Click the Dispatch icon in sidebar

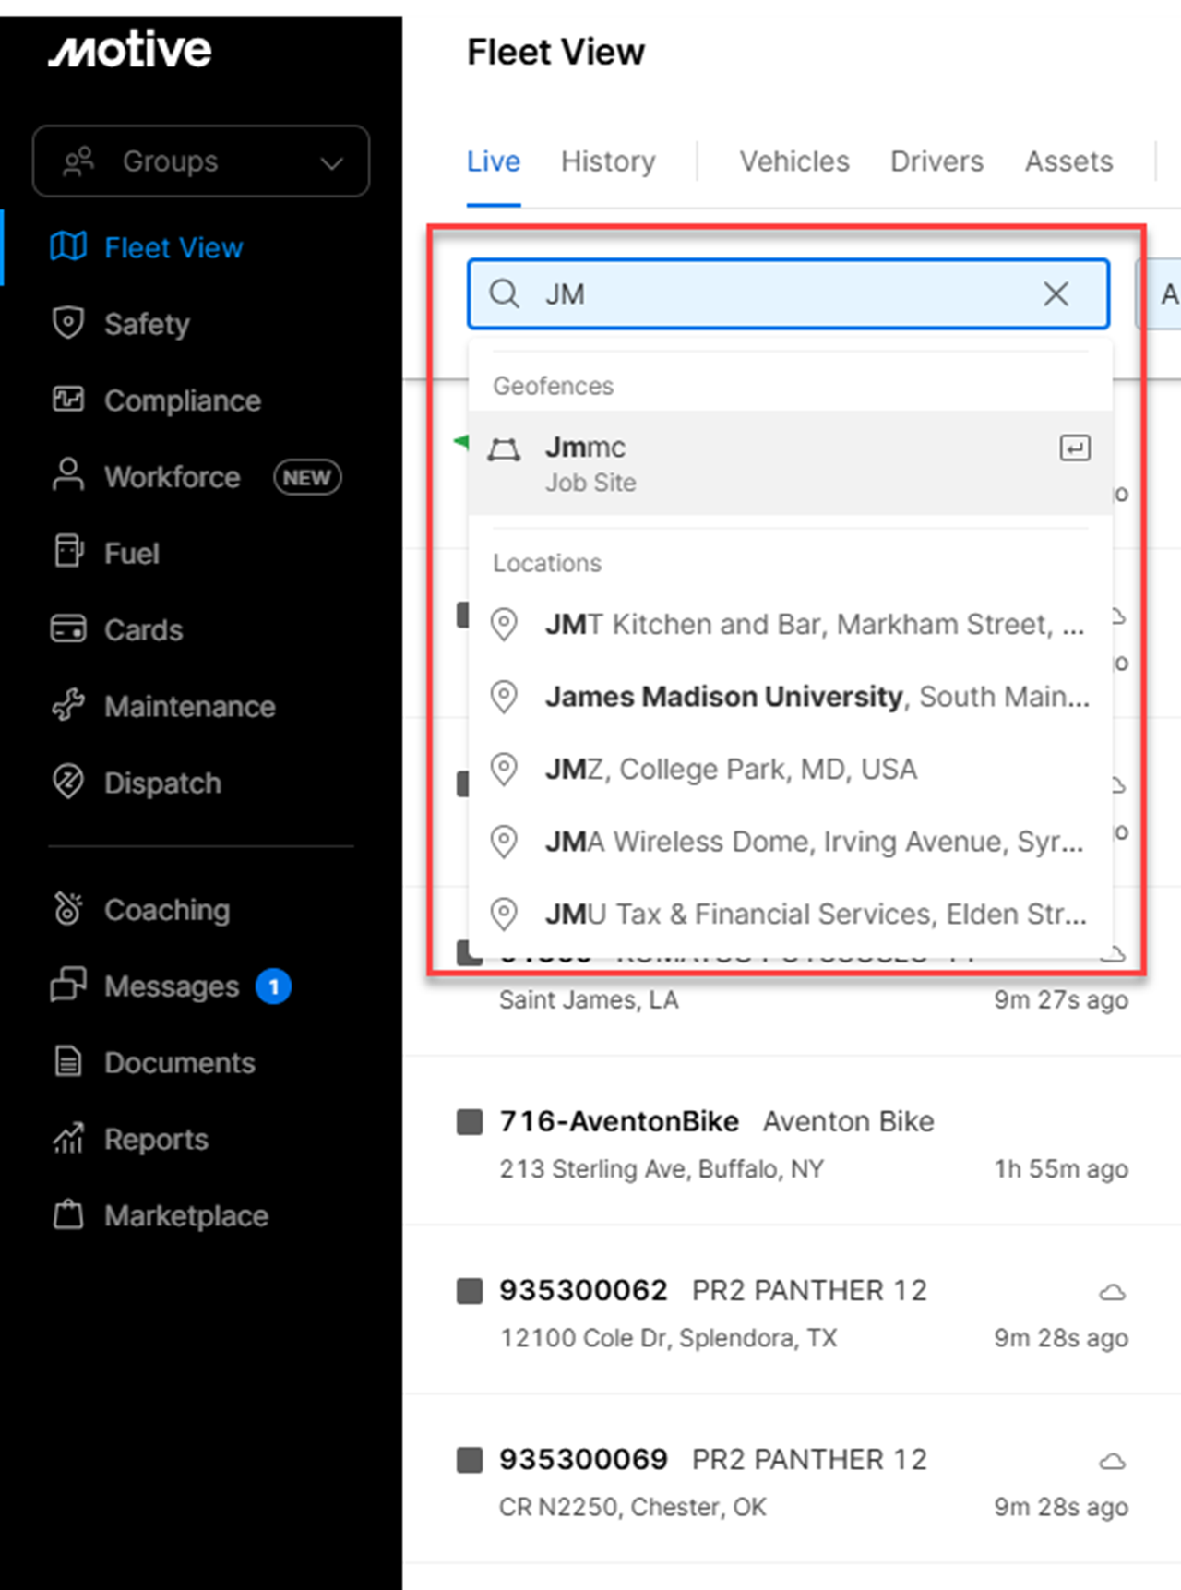(x=68, y=782)
